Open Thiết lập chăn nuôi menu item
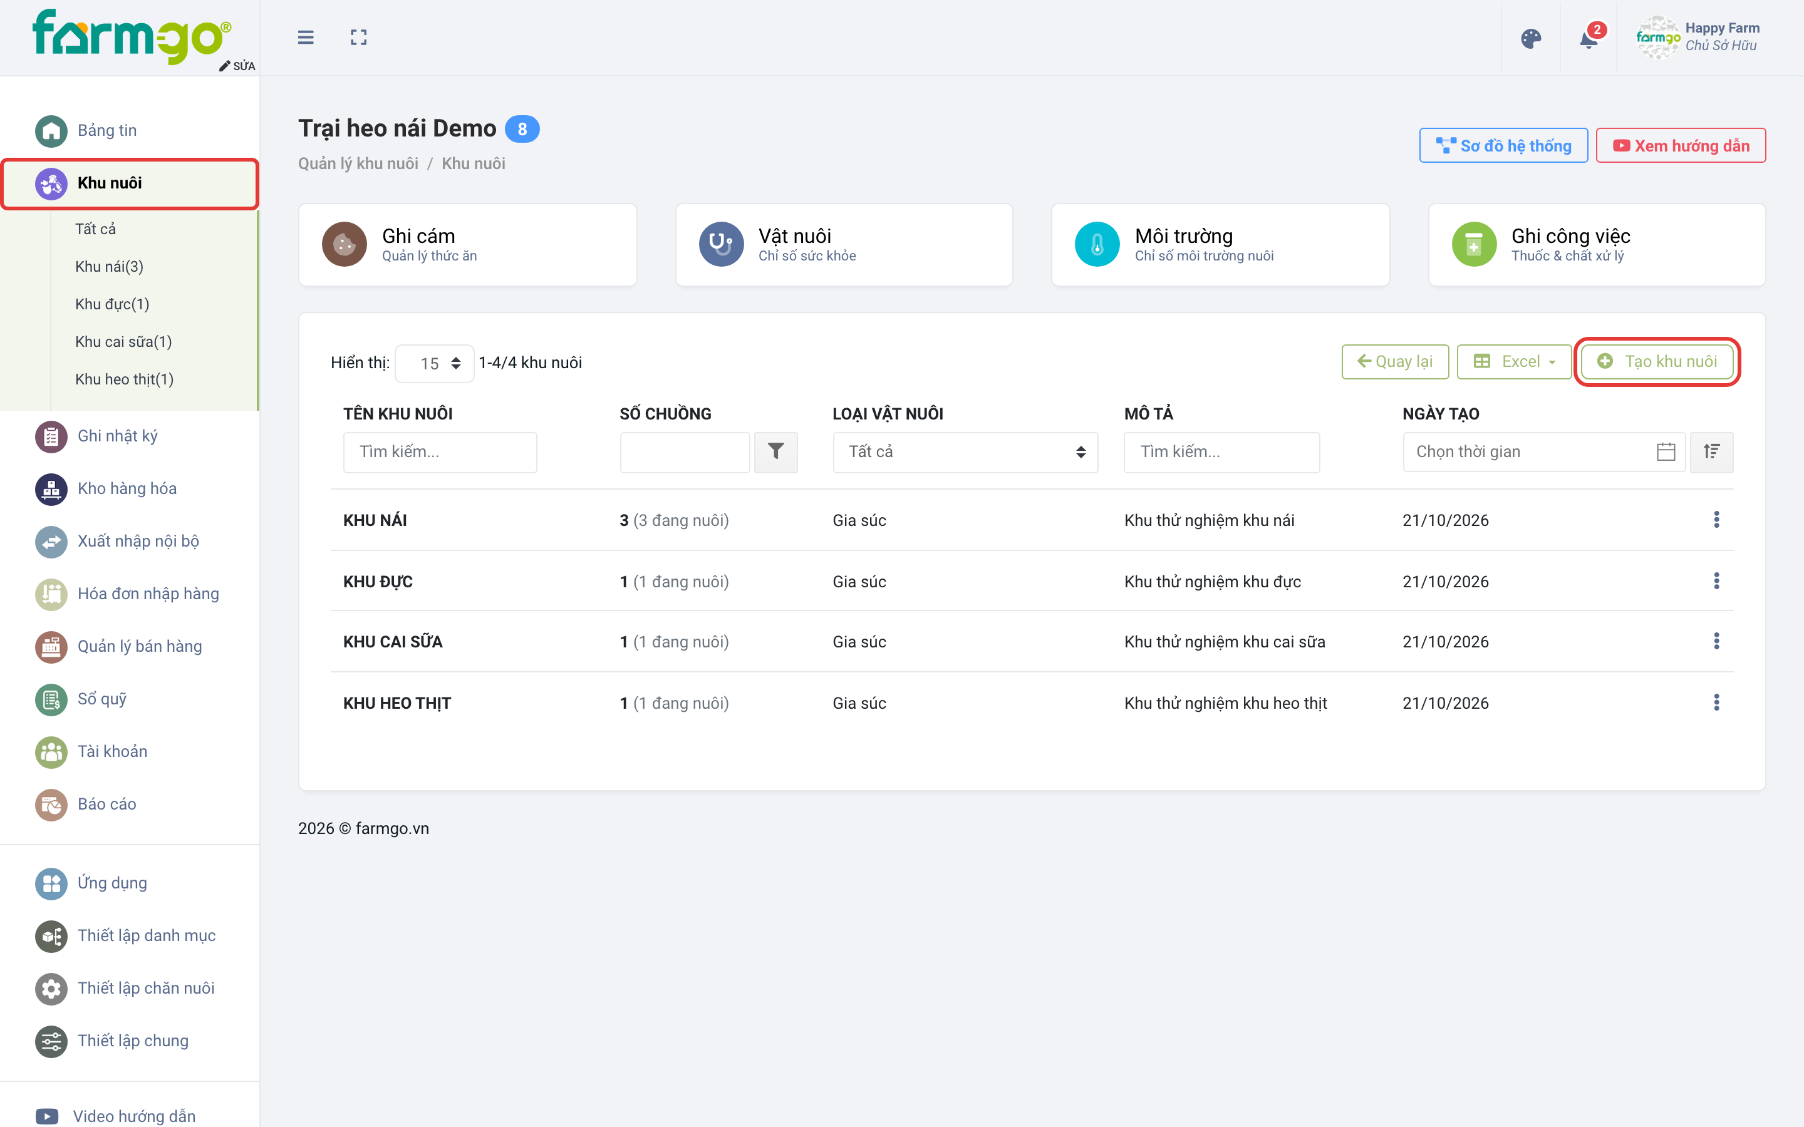Image resolution: width=1804 pixels, height=1127 pixels. point(130,989)
